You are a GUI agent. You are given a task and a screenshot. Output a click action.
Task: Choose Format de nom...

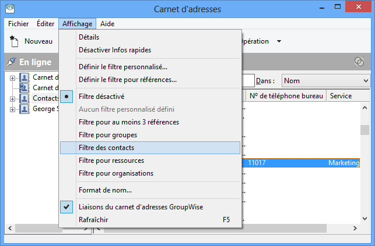[x=150, y=190]
